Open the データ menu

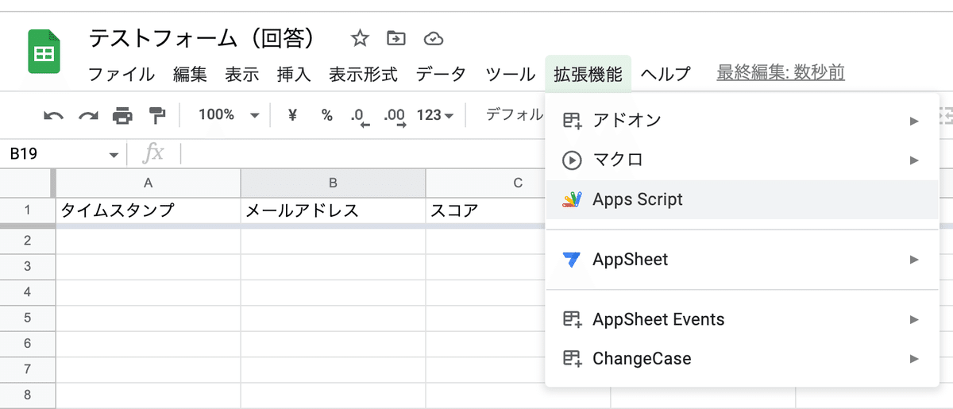tap(441, 75)
